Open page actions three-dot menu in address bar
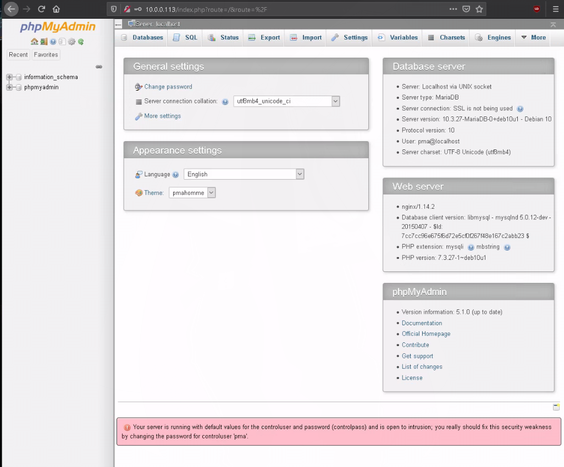 point(453,9)
